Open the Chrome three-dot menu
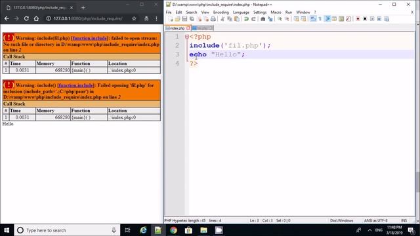The height and width of the screenshot is (236, 420). click(x=156, y=18)
